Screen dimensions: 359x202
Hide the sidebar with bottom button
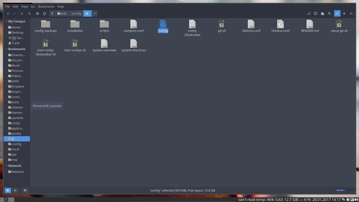click(25, 190)
